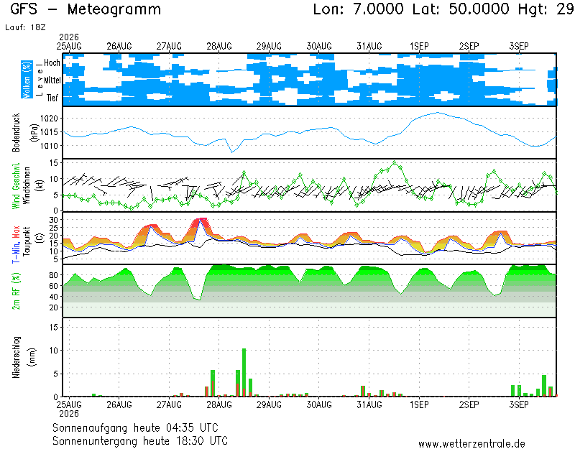
Task: Click the www.wetterzentrale.de link
Action: pyautogui.click(x=471, y=443)
